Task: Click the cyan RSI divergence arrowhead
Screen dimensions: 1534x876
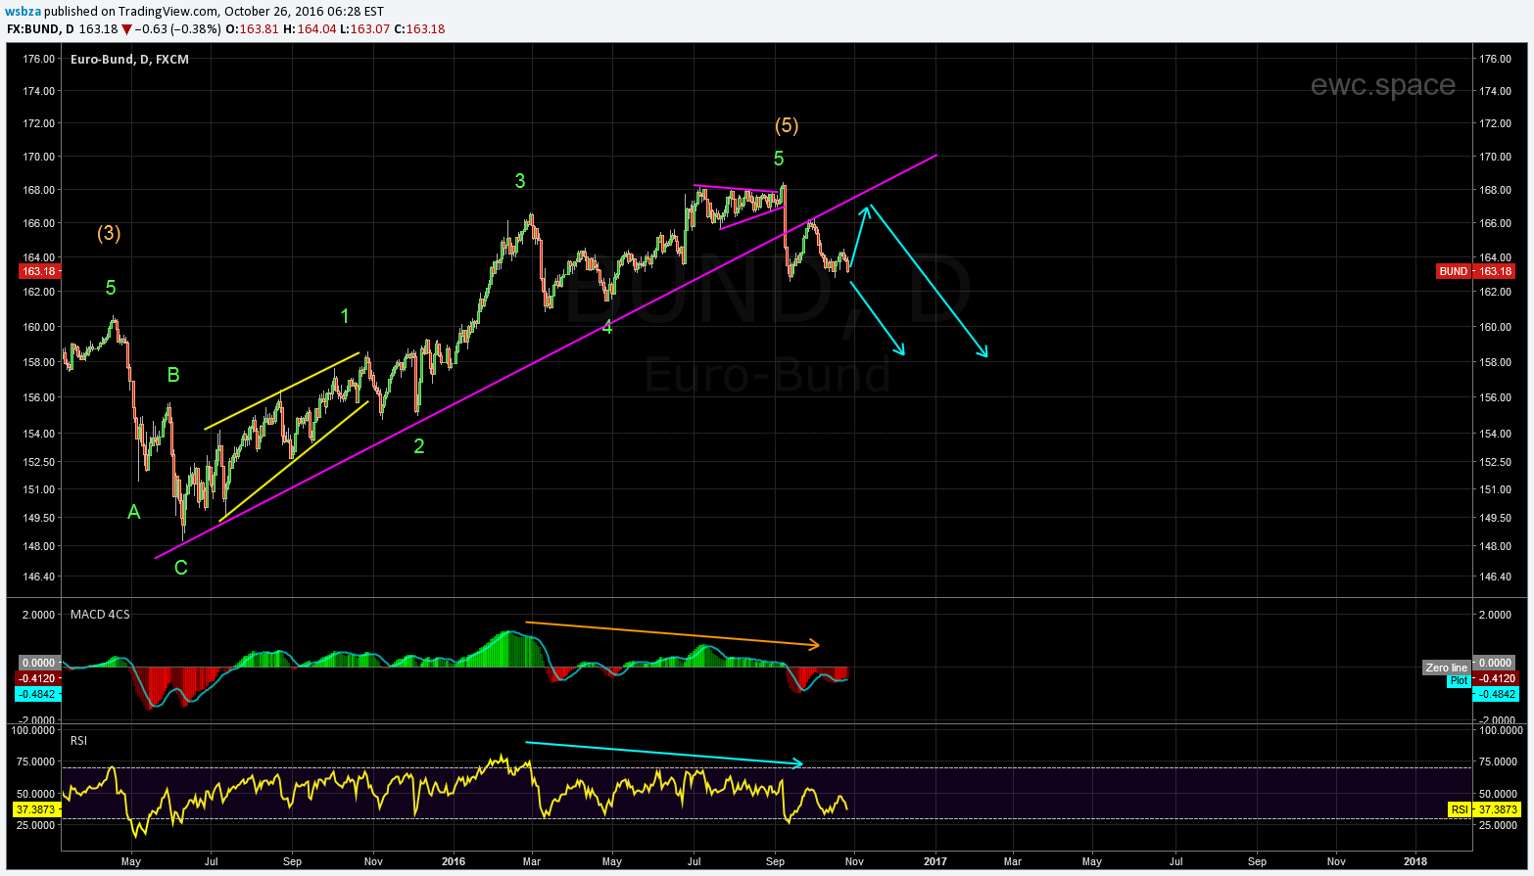Action: (x=798, y=763)
